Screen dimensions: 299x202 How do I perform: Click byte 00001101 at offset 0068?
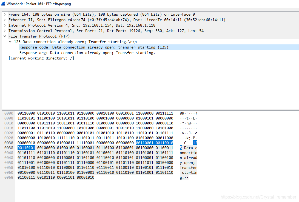tap(66, 177)
